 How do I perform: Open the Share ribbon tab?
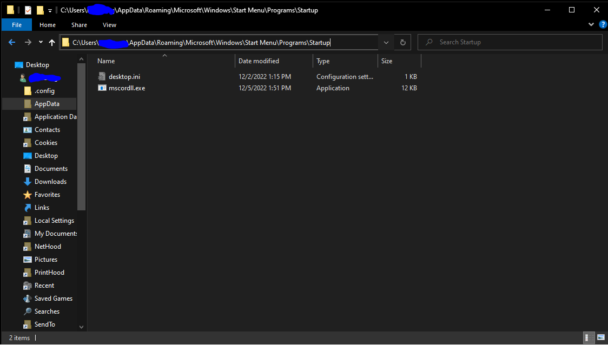click(79, 25)
